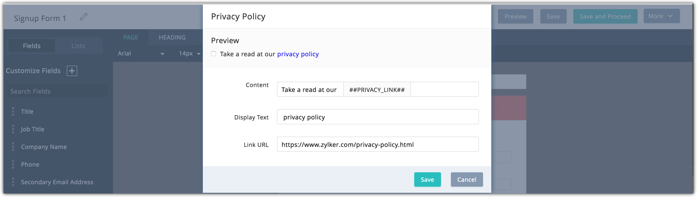Click the pencil edit icon beside Signup Form 1
Image resolution: width=697 pixels, height=197 pixels.
pyautogui.click(x=84, y=17)
